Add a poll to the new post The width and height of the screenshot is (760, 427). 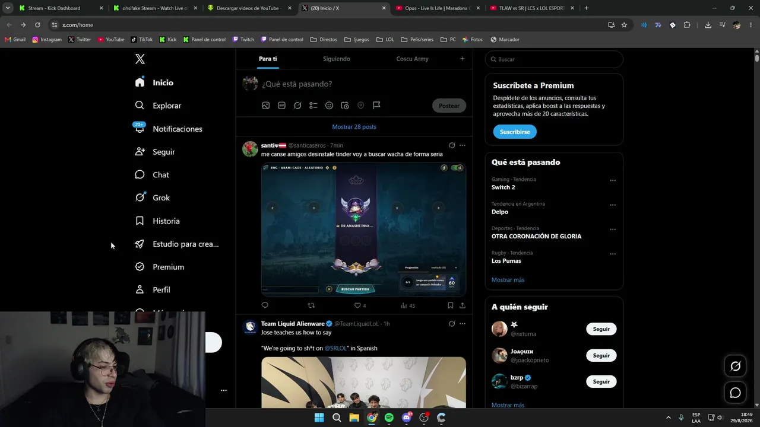(x=313, y=106)
